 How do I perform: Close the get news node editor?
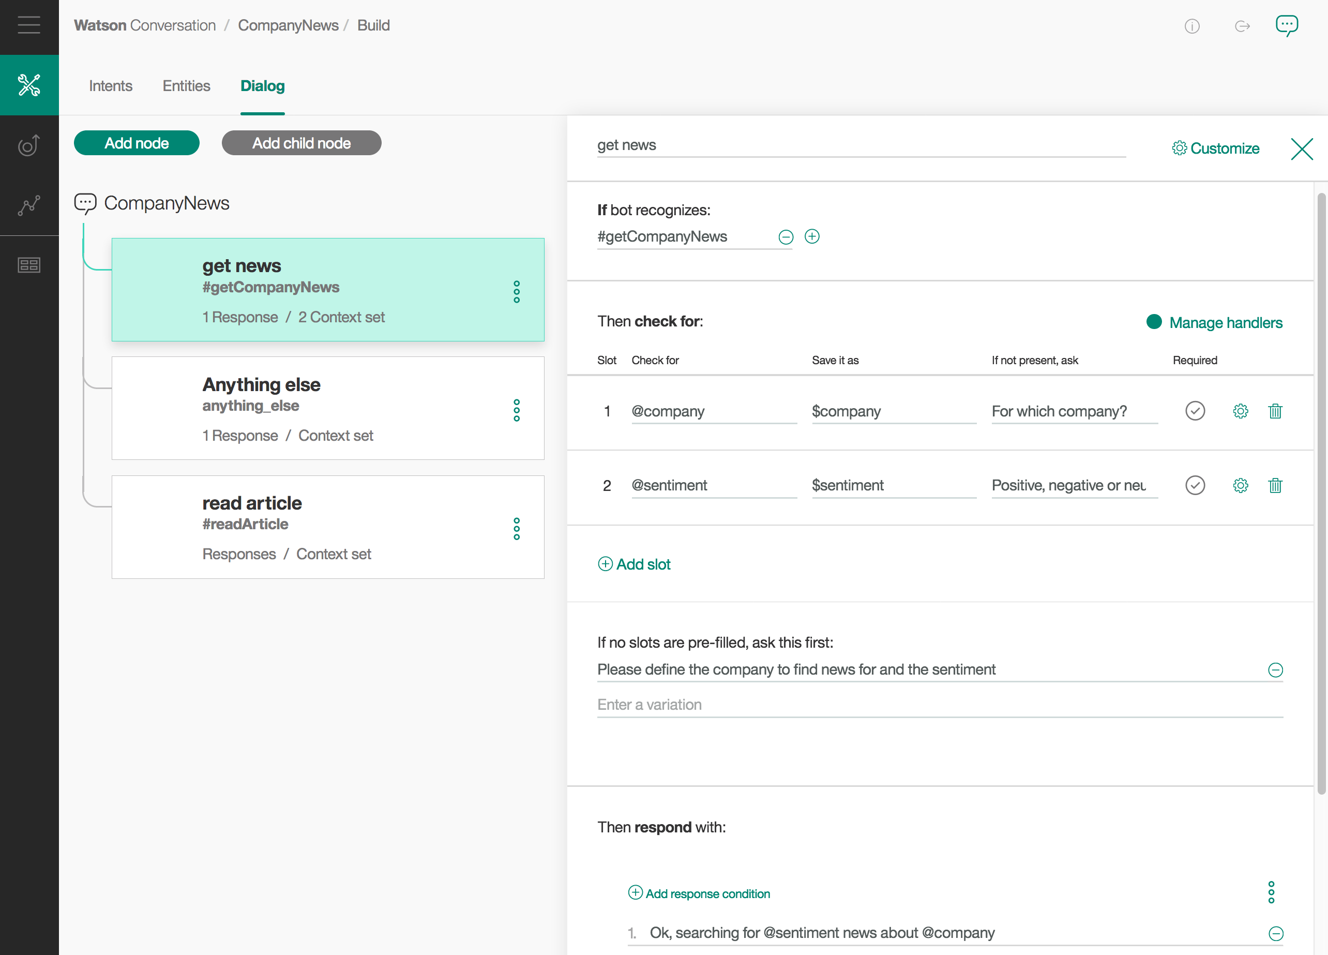point(1302,149)
